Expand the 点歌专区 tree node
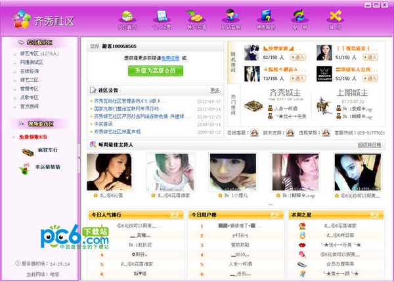This screenshot has width=394, height=282. [x=15, y=98]
